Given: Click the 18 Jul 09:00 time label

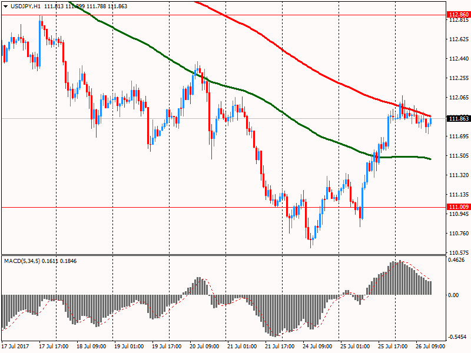Looking at the screenshot, I should pyautogui.click(x=91, y=346).
